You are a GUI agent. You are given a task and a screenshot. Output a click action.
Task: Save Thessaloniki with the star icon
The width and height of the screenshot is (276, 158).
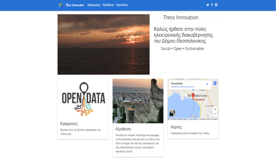tap(207, 84)
